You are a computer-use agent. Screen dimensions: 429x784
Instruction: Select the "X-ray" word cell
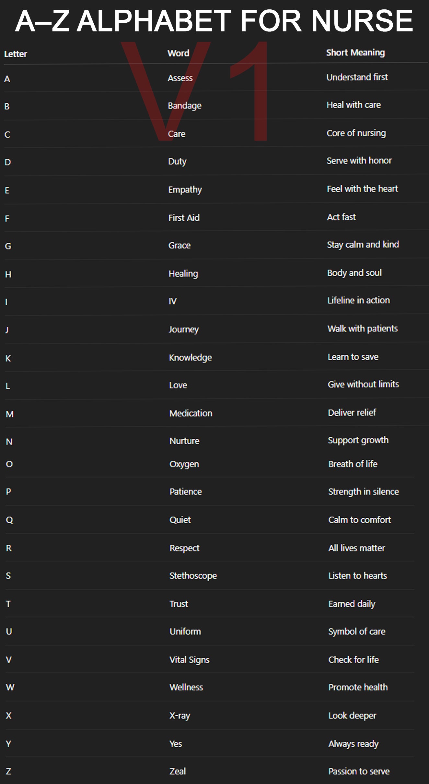click(180, 715)
